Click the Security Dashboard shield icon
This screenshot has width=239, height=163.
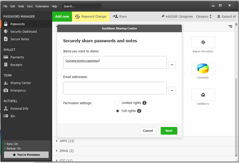[x=6, y=31]
